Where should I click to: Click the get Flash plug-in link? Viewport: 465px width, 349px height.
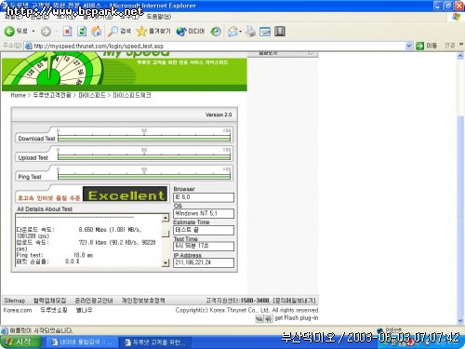297,318
